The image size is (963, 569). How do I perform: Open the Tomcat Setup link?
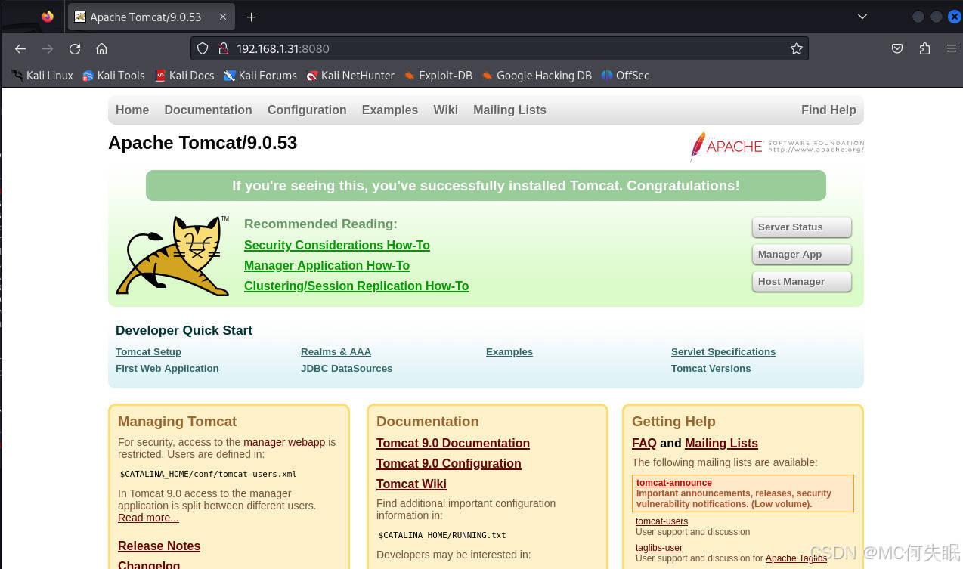click(x=148, y=351)
